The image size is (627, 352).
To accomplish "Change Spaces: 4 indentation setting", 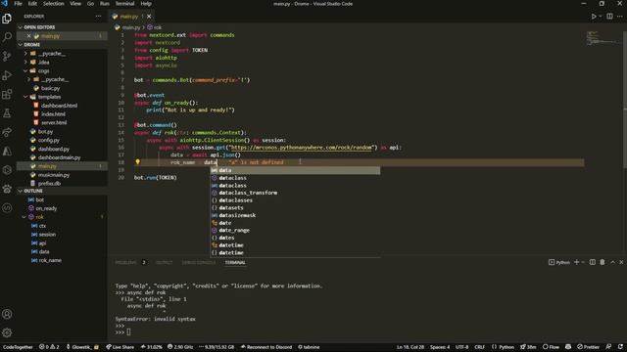I will pyautogui.click(x=440, y=347).
